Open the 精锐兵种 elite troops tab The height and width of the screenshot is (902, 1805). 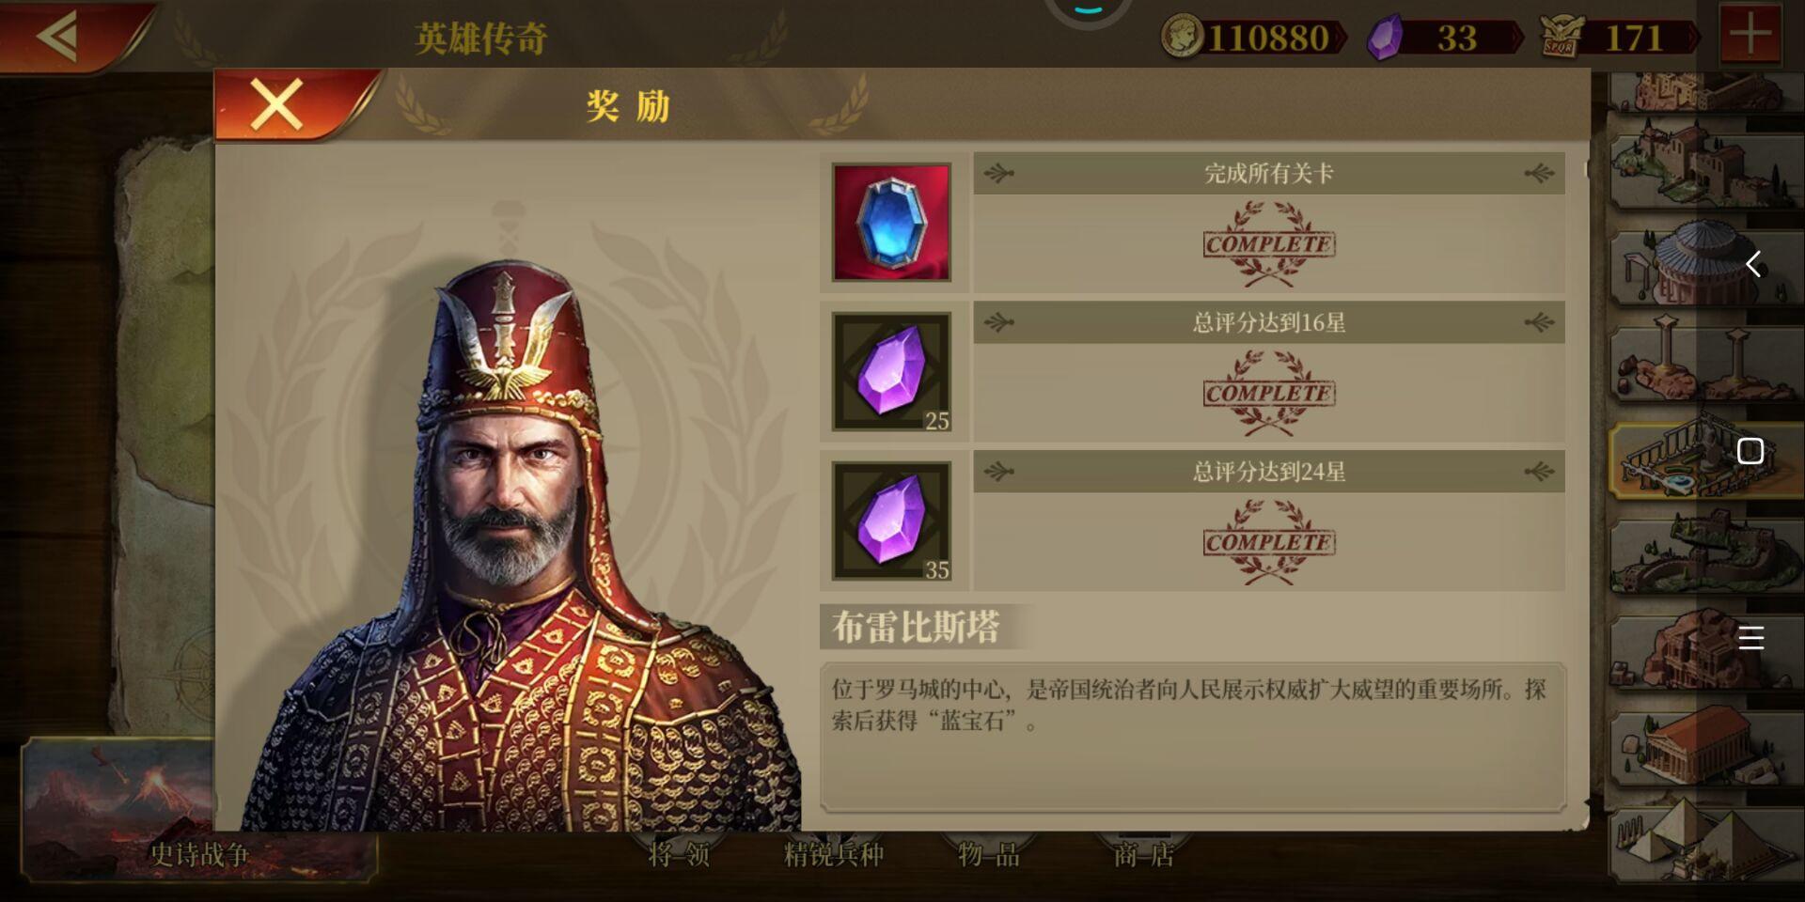(834, 854)
